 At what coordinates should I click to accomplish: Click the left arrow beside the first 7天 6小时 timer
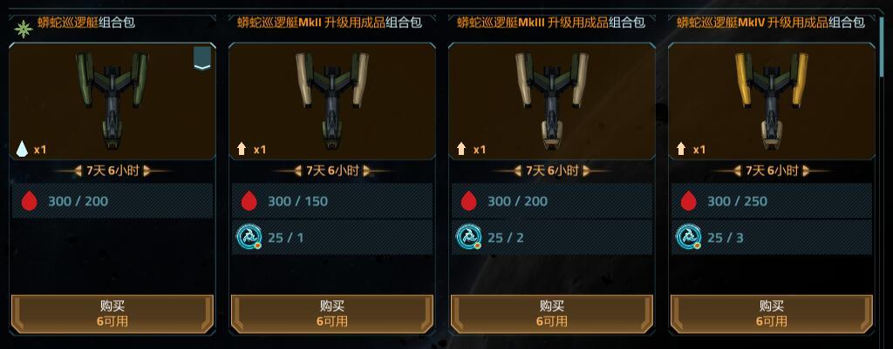coord(78,171)
